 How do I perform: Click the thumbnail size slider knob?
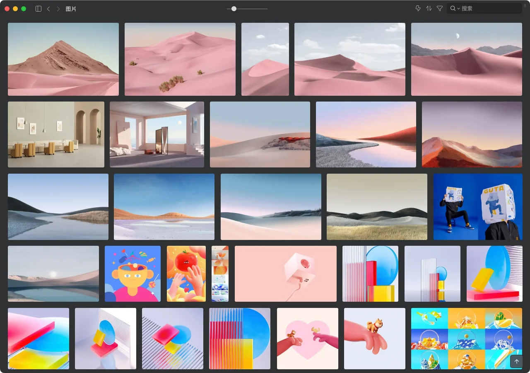[x=234, y=9]
